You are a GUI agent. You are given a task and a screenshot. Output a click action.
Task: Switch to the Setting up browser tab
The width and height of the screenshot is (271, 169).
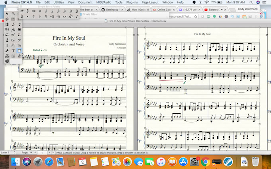(x=112, y=10)
